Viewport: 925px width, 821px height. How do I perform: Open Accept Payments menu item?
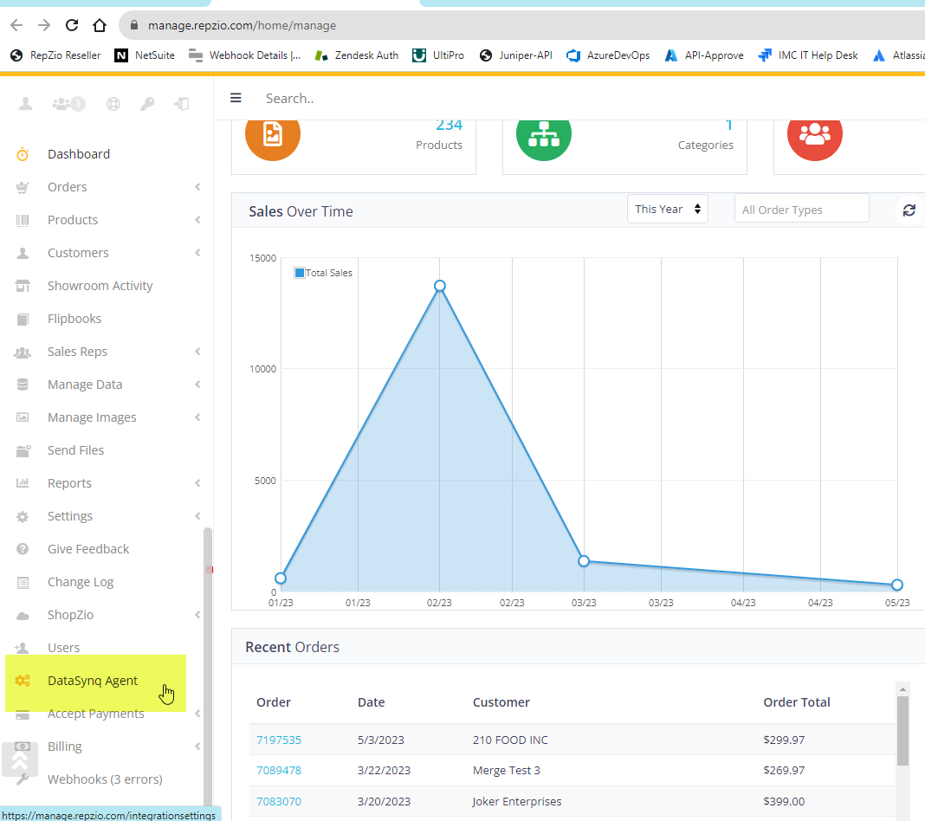pos(95,714)
